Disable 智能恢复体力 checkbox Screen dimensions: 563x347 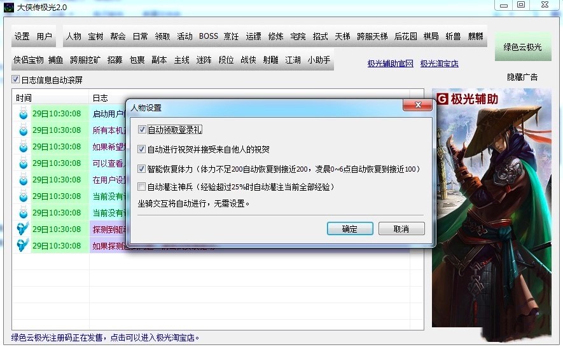click(142, 168)
